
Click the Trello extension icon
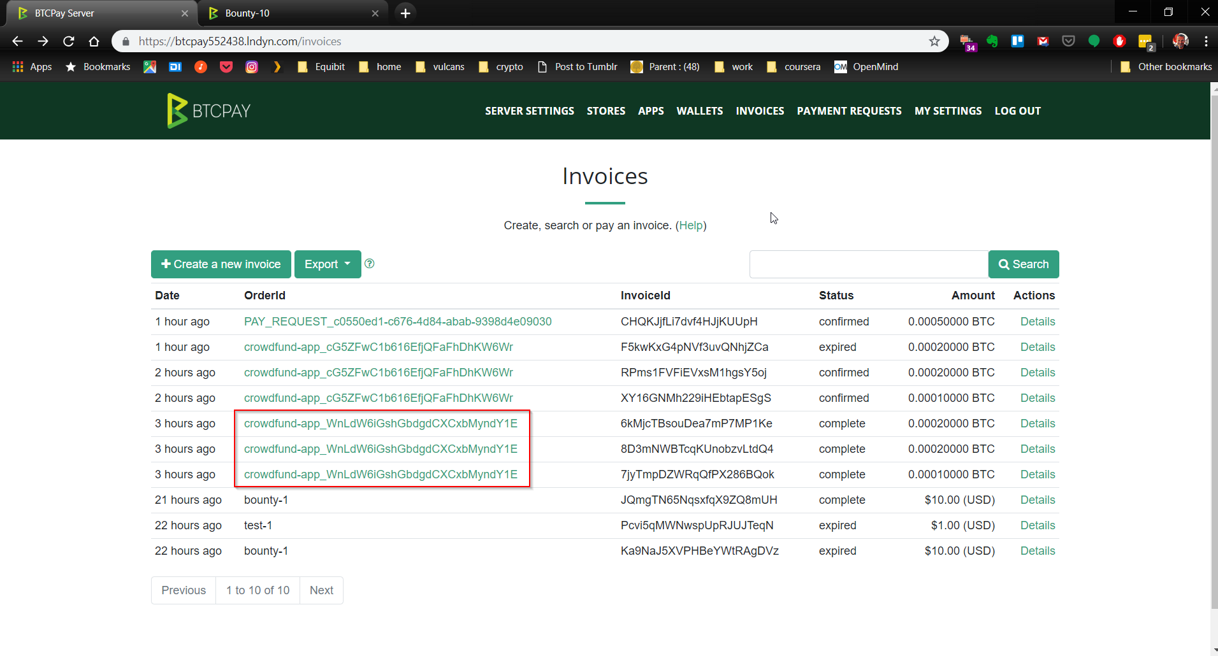click(x=1018, y=41)
